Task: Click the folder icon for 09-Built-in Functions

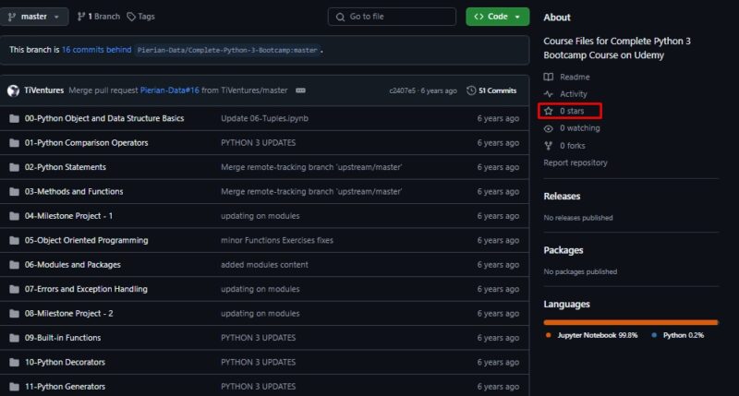Action: pos(14,338)
